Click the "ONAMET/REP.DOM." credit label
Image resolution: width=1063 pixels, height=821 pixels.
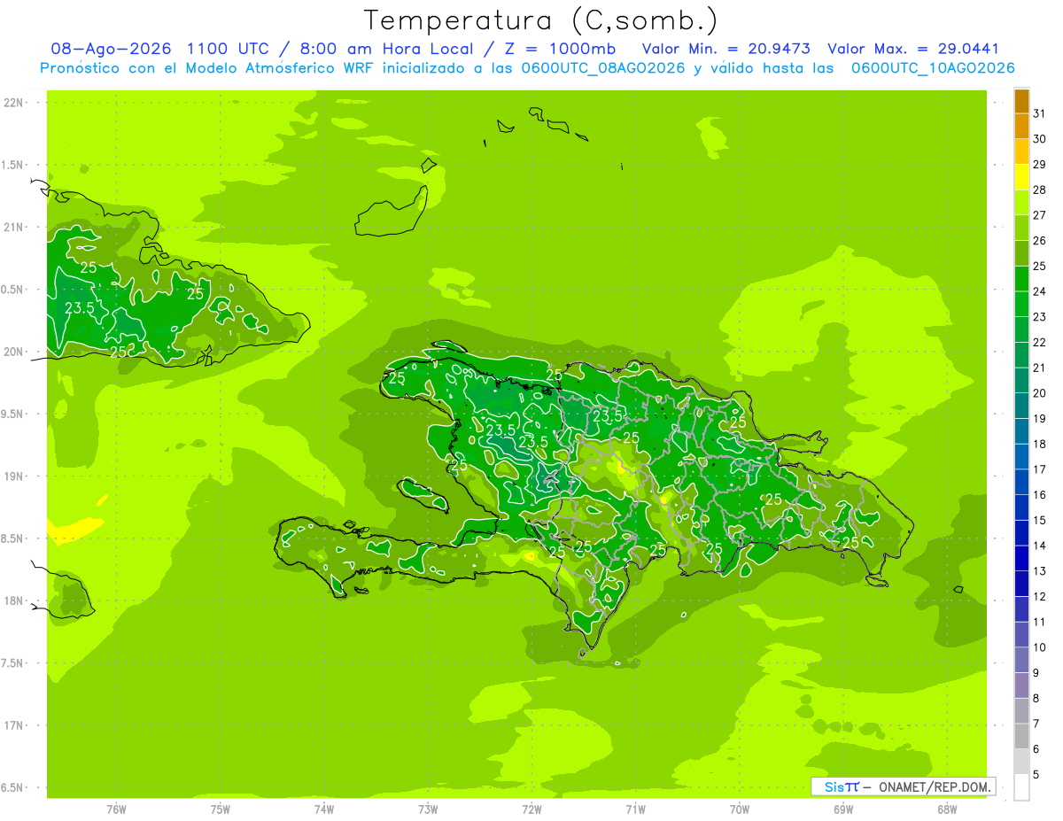click(935, 786)
